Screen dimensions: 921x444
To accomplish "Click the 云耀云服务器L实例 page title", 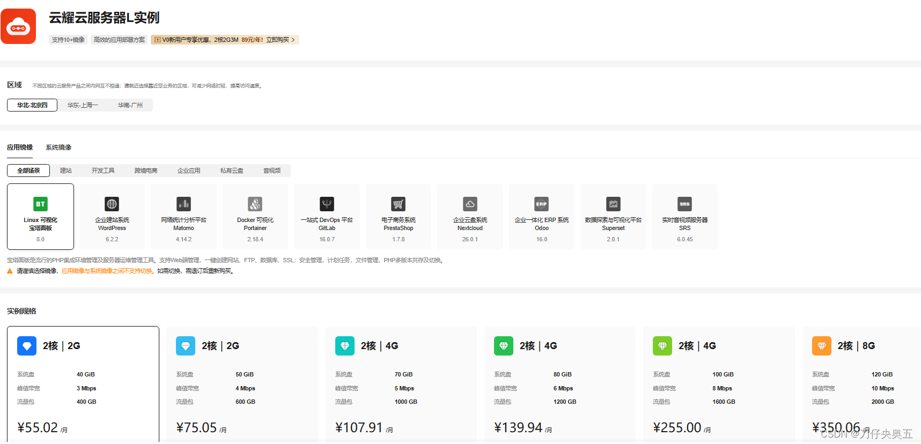I will click(x=104, y=18).
